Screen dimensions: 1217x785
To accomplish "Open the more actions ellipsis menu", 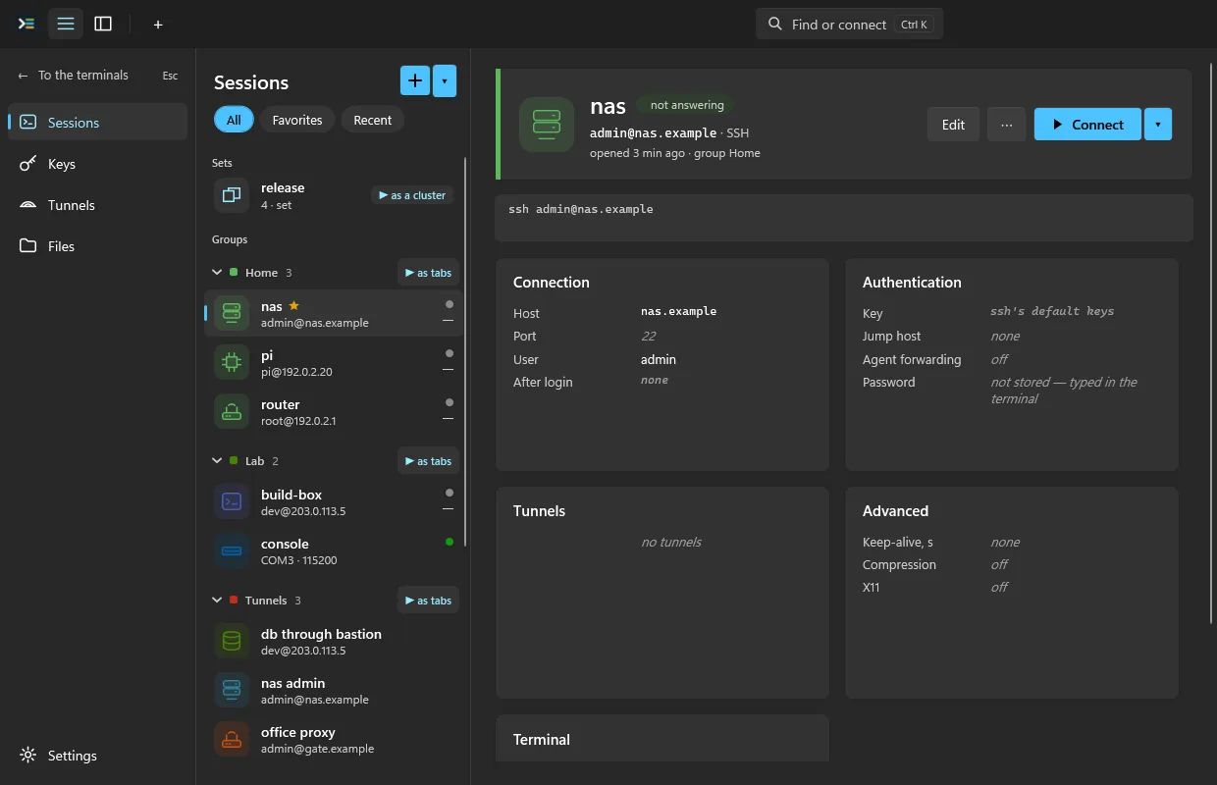I will tap(1006, 125).
